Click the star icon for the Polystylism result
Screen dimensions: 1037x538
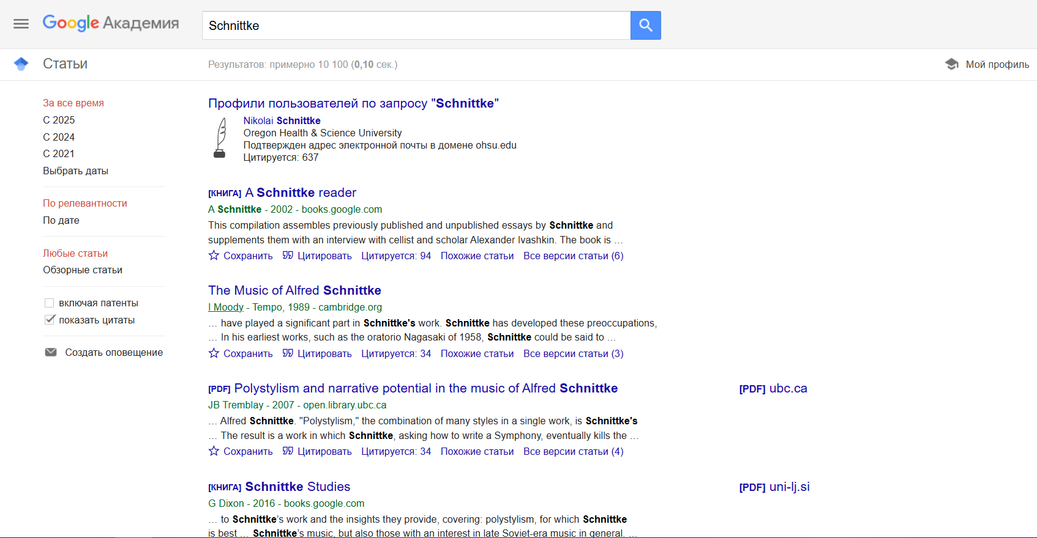pos(214,451)
